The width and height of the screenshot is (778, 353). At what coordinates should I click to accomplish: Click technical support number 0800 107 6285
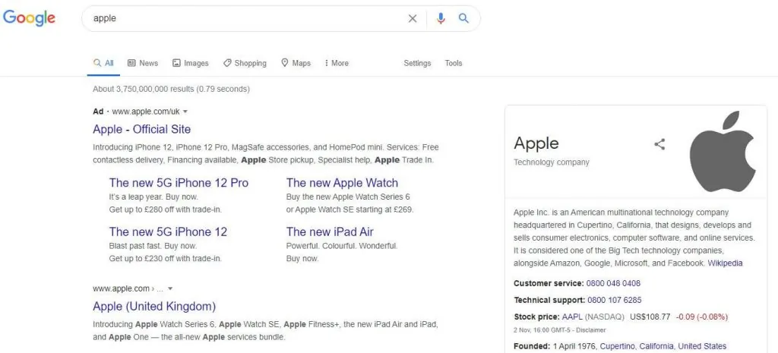pyautogui.click(x=614, y=300)
